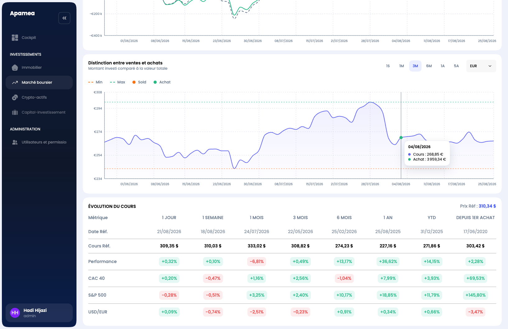508x329 pixels.
Task: Collapse the sidebar with the double-chevron button
Action: [x=64, y=18]
